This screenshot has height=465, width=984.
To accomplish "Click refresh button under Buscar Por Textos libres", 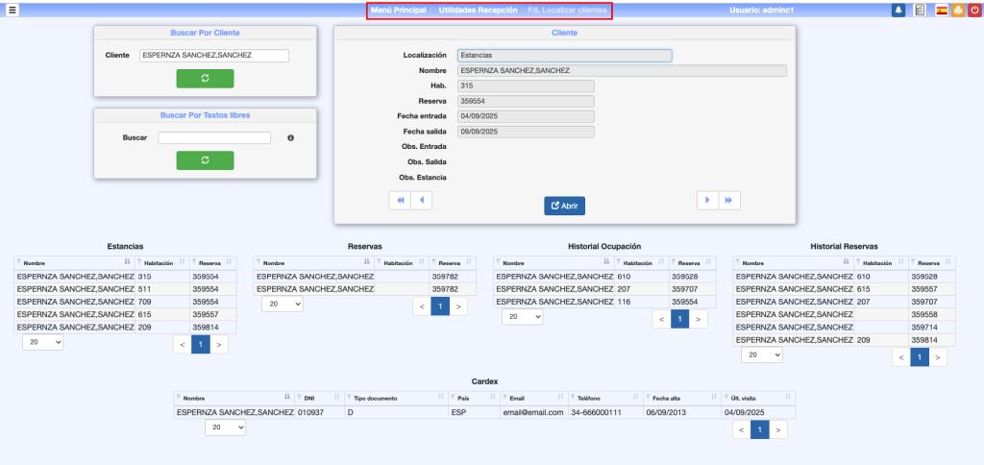I will [205, 159].
